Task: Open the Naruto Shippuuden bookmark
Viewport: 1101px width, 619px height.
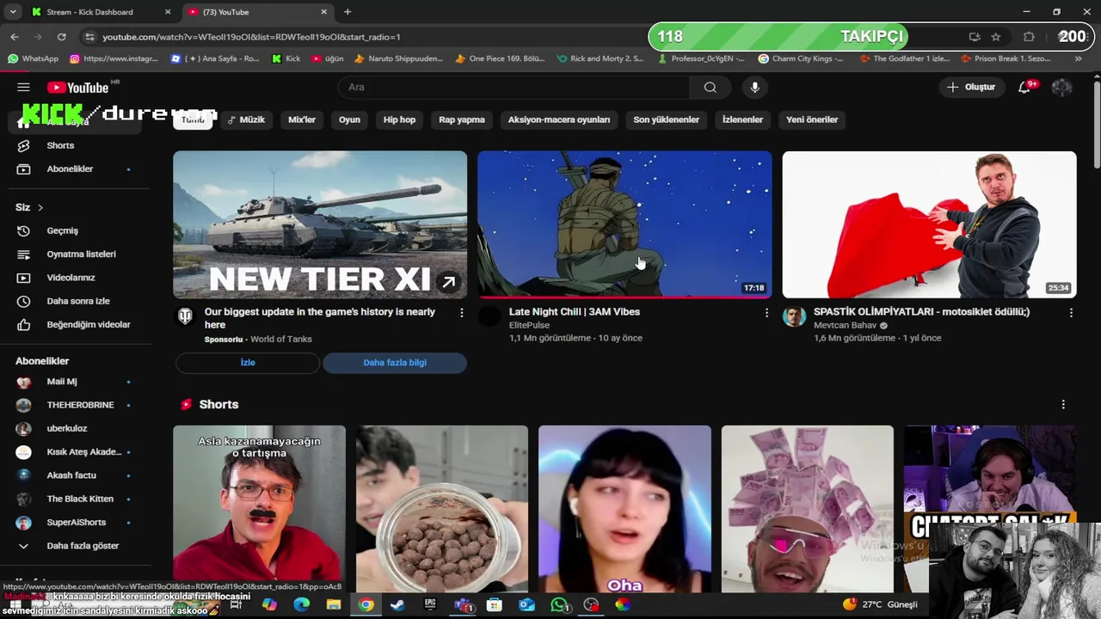Action: tap(399, 58)
